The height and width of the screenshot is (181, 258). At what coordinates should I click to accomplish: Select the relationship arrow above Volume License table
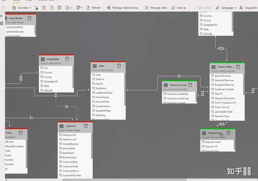[179, 76]
